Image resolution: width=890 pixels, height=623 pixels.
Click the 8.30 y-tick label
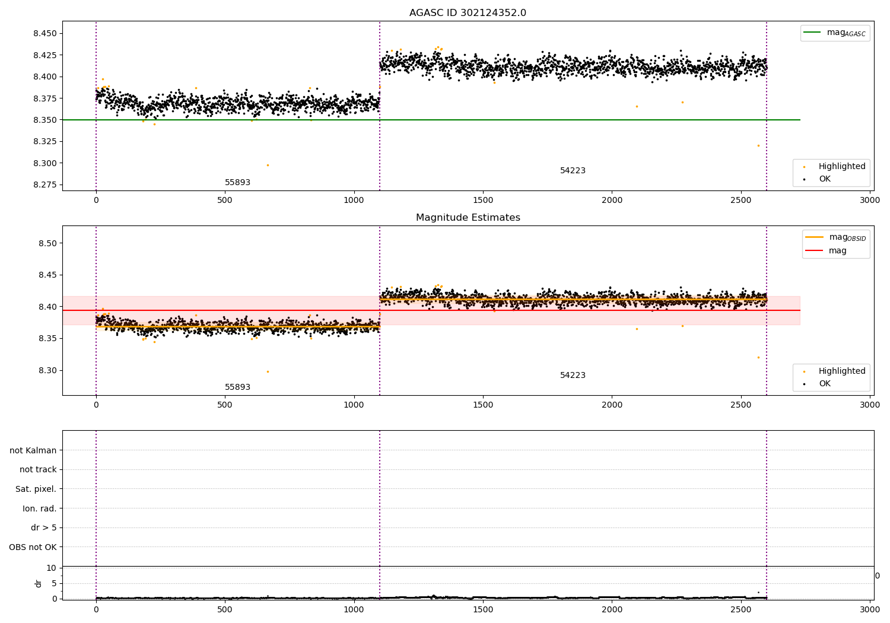pyautogui.click(x=47, y=371)
